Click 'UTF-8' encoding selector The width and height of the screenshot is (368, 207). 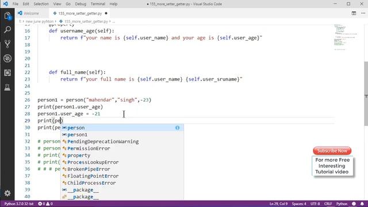click(315, 204)
